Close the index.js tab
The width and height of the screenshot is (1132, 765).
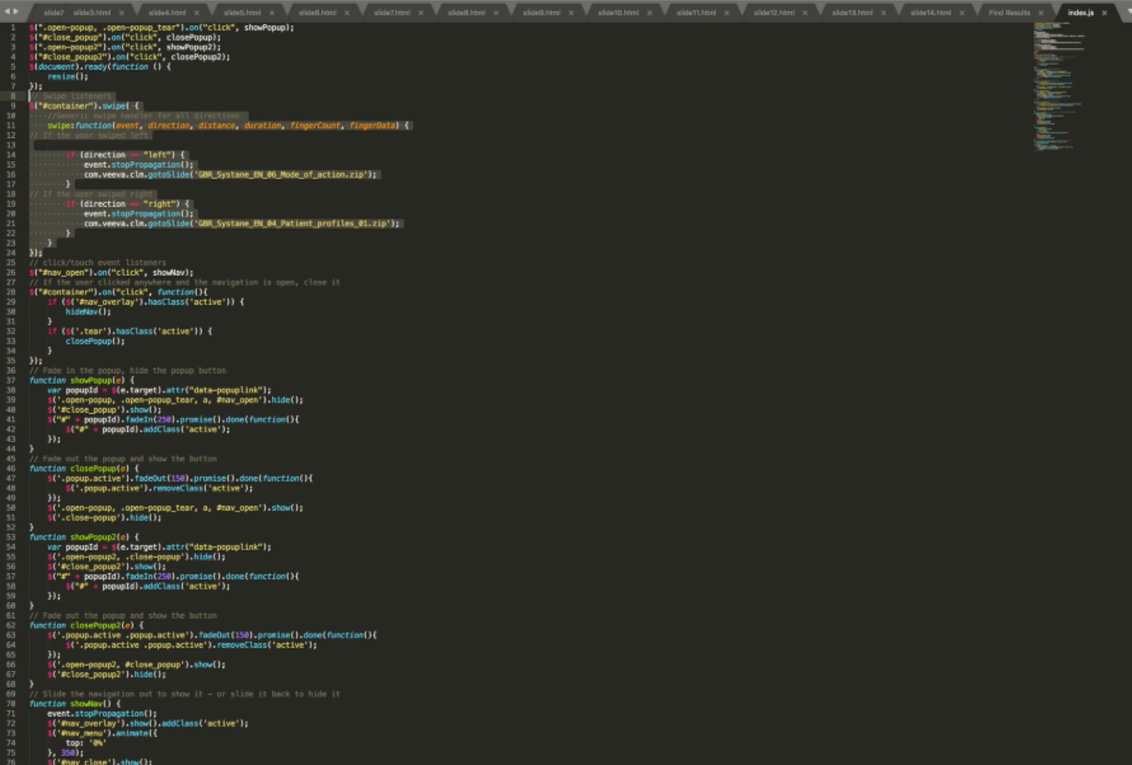click(1104, 13)
